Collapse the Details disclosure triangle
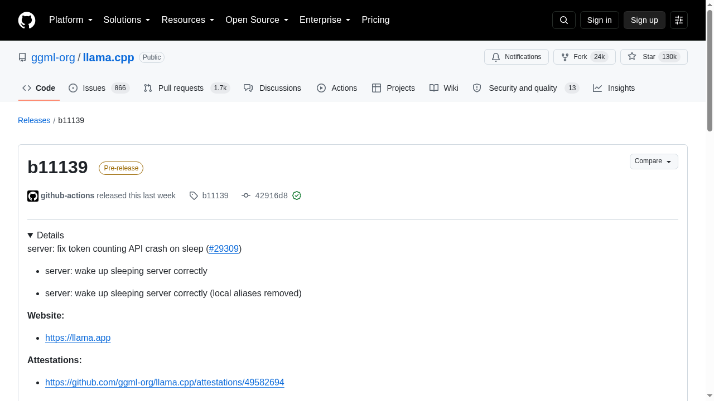The height and width of the screenshot is (401, 714). click(x=30, y=235)
